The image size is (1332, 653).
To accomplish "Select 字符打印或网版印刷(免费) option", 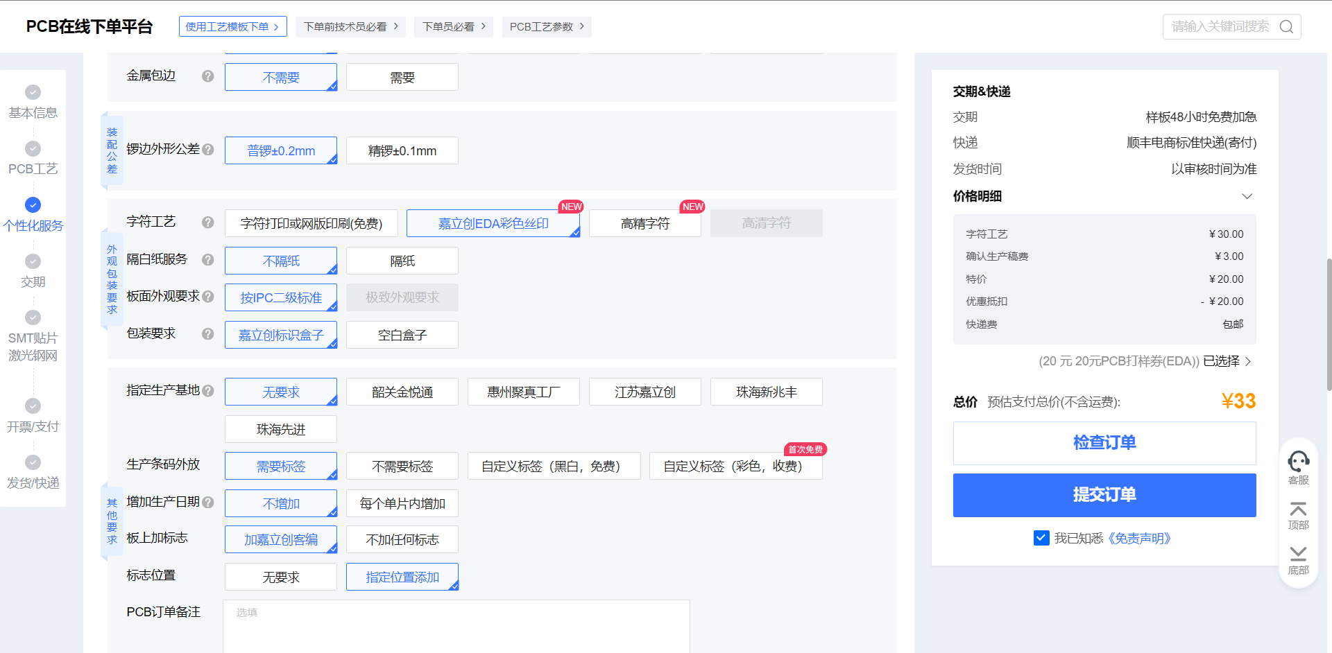I will [x=311, y=223].
